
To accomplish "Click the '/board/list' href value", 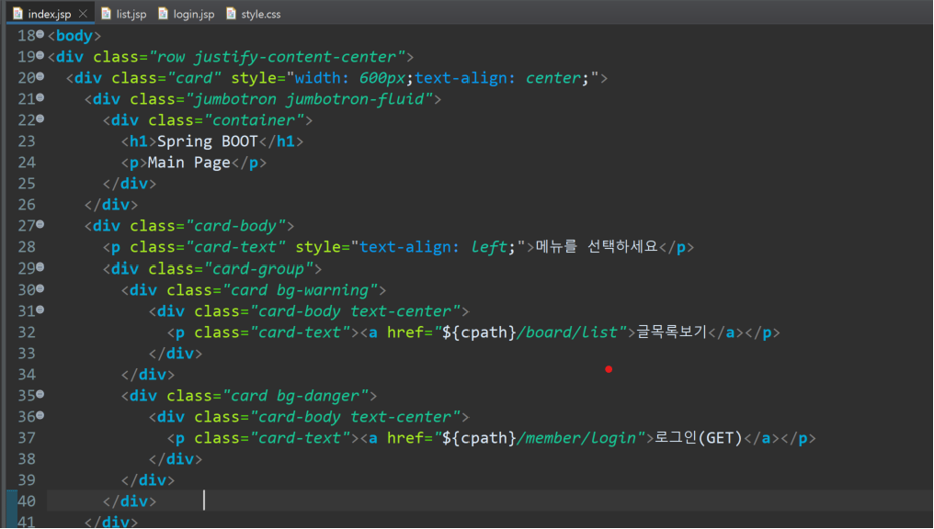I will [x=567, y=332].
